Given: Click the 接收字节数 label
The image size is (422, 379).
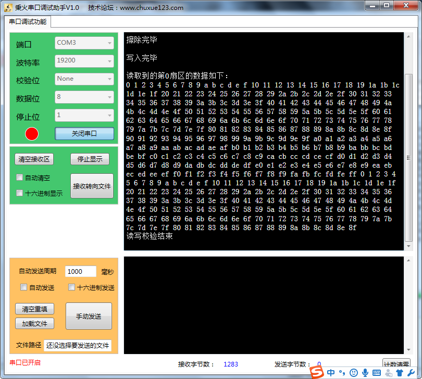Looking at the screenshot, I should coord(196,364).
